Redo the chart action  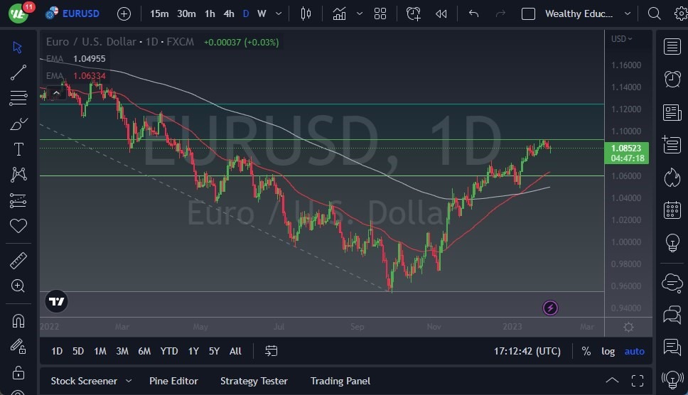point(500,13)
